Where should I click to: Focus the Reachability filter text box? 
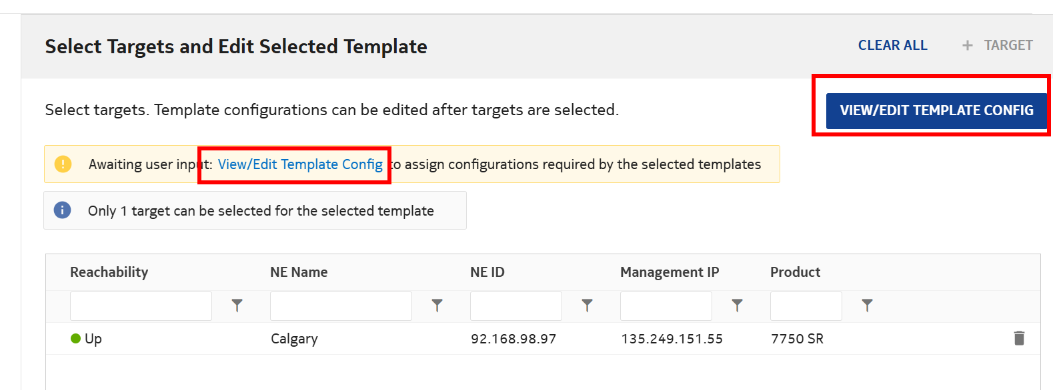click(141, 306)
